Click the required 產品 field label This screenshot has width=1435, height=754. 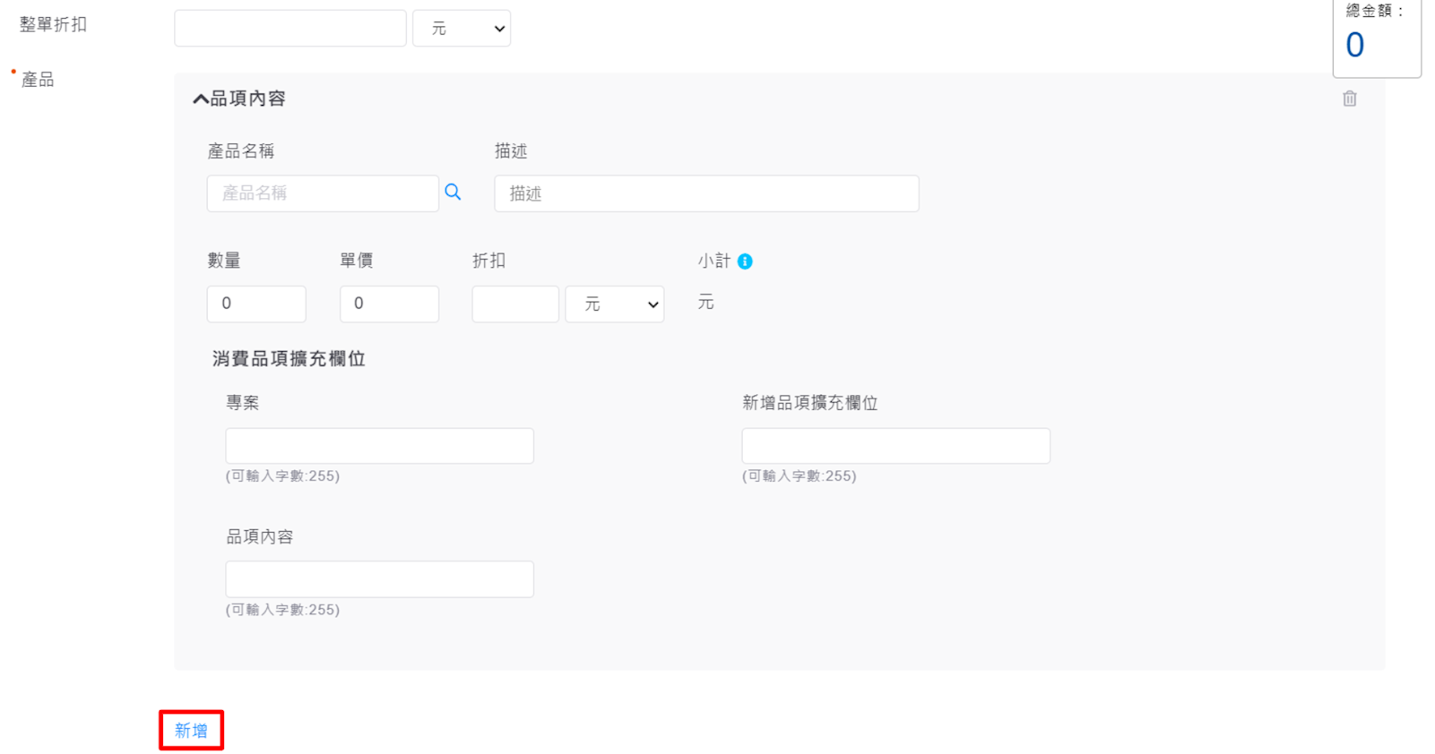pyautogui.click(x=38, y=80)
